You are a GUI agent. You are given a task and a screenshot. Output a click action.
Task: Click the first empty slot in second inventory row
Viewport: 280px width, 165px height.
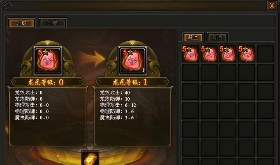[190, 72]
